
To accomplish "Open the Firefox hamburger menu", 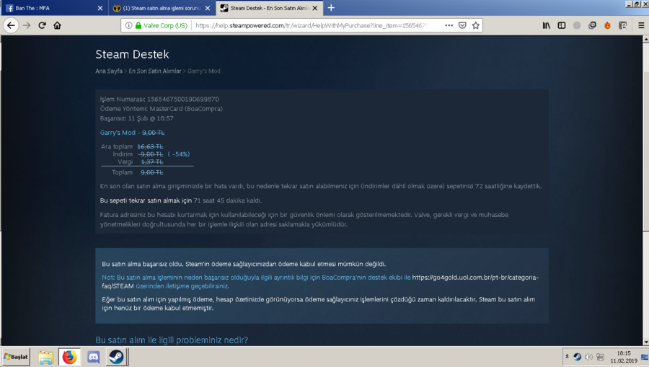I will coord(641,26).
